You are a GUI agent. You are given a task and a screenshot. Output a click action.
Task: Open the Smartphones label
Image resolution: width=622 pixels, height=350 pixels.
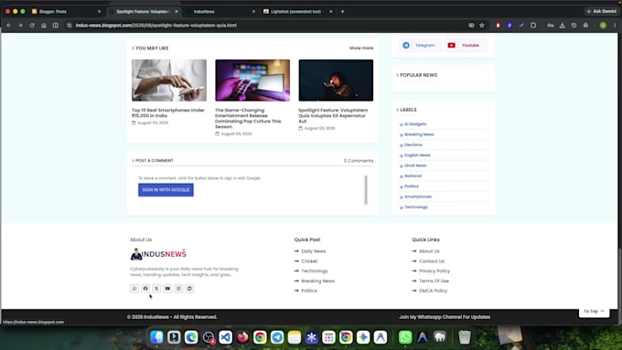(418, 196)
